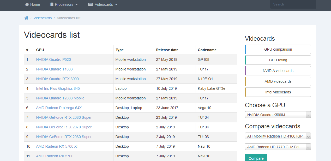This screenshot has width=331, height=161.
Task: Click the GPU rating sidebar button
Action: (x=278, y=60)
